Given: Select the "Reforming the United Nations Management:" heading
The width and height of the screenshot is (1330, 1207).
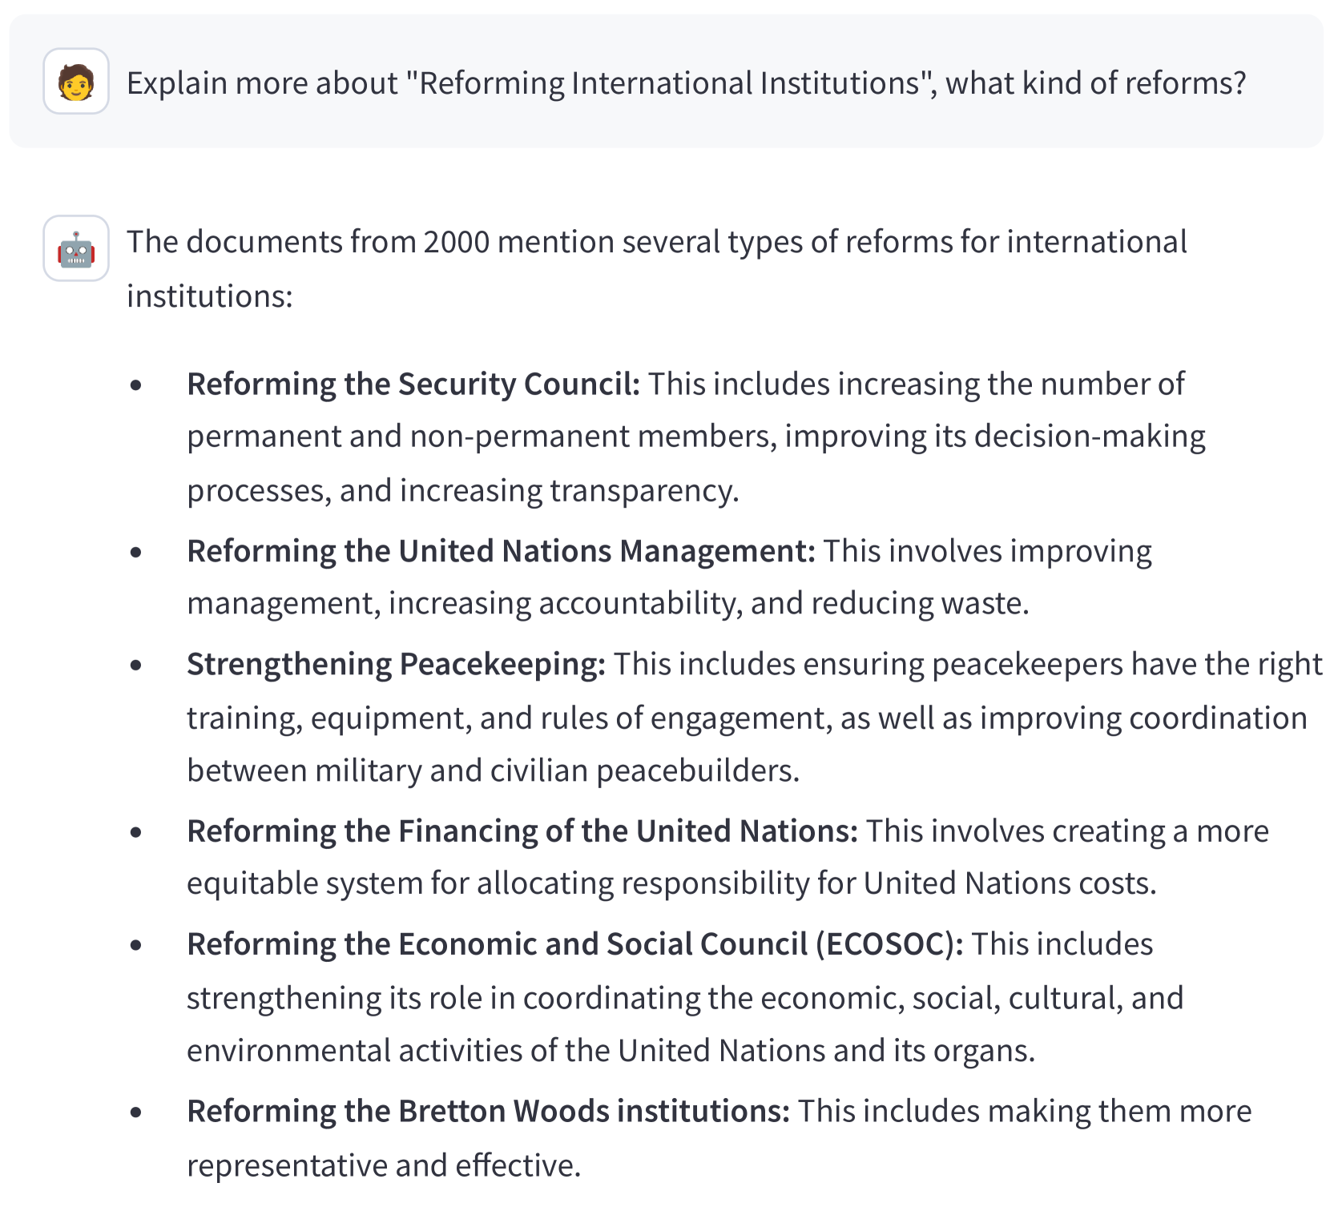Looking at the screenshot, I should pyautogui.click(x=501, y=552).
